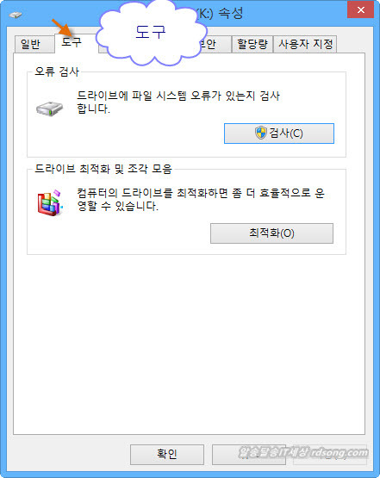Confirm with the 확인 button
Viewport: 380px width, 478px height.
(x=167, y=454)
